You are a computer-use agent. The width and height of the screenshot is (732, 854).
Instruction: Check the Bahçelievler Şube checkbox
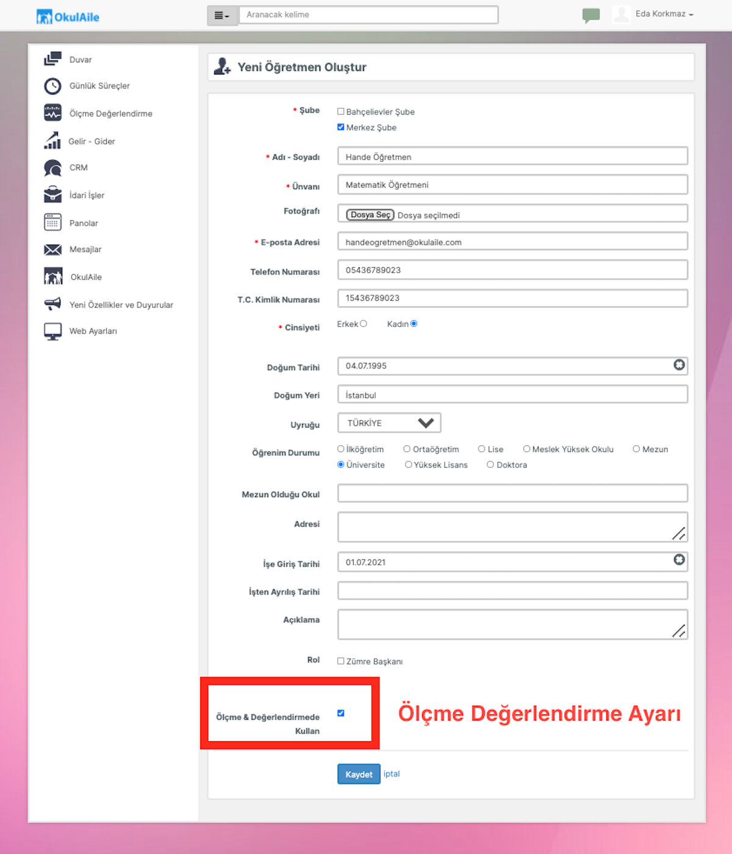(x=341, y=112)
